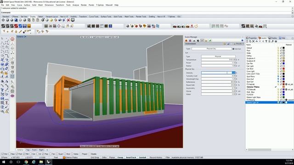Viewport: 294px width, 165px height.
Task: Open the environment Type Physical Sky dropdown
Action: point(211,49)
